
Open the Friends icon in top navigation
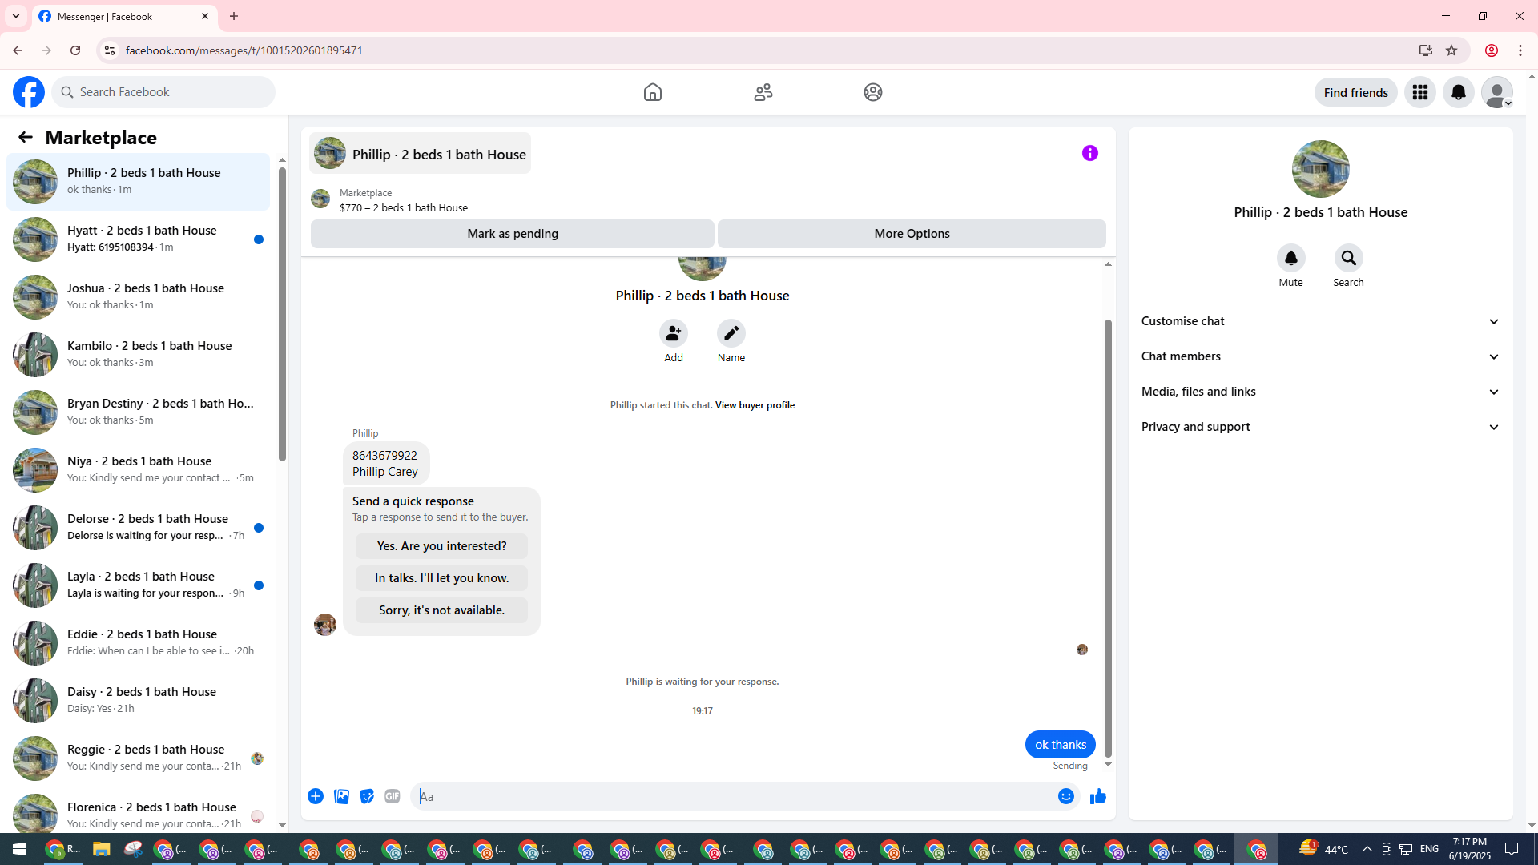[763, 92]
